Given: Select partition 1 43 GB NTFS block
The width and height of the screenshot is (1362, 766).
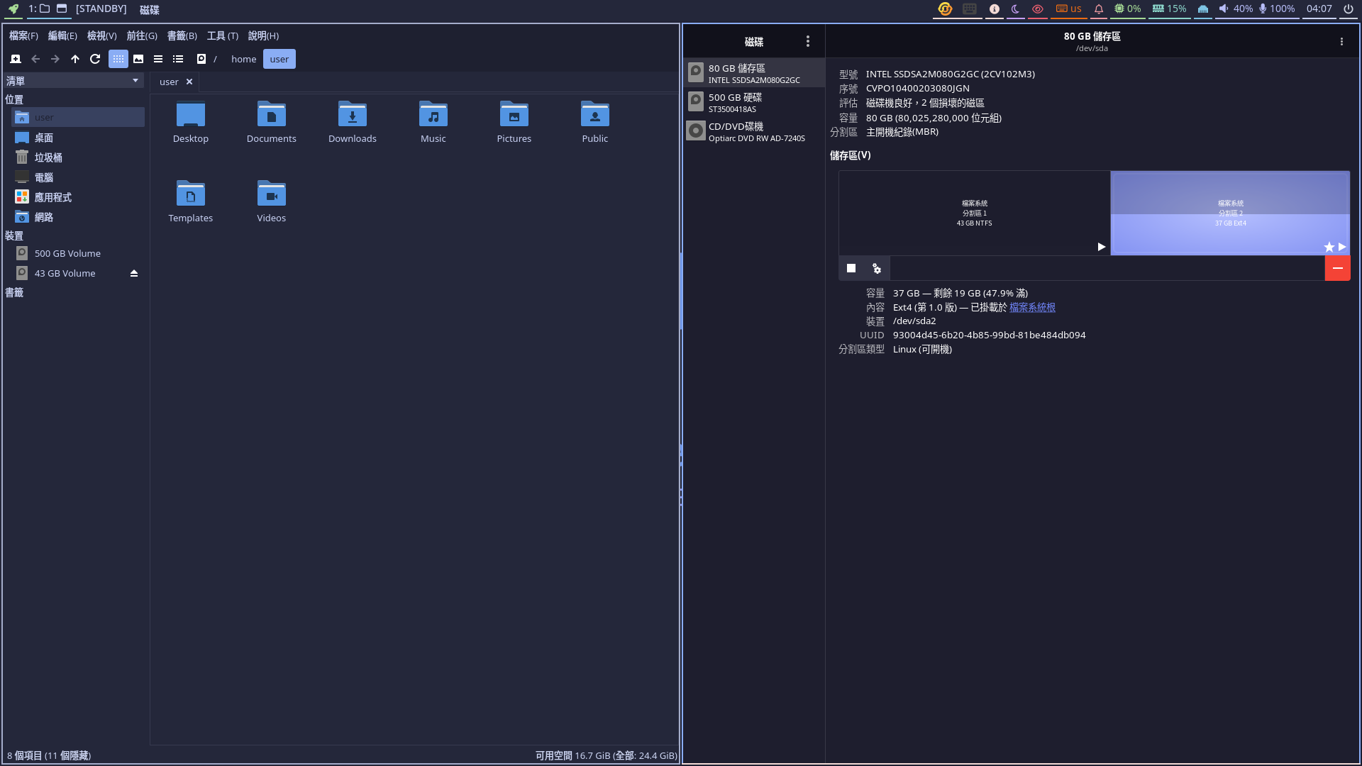Looking at the screenshot, I should (975, 213).
